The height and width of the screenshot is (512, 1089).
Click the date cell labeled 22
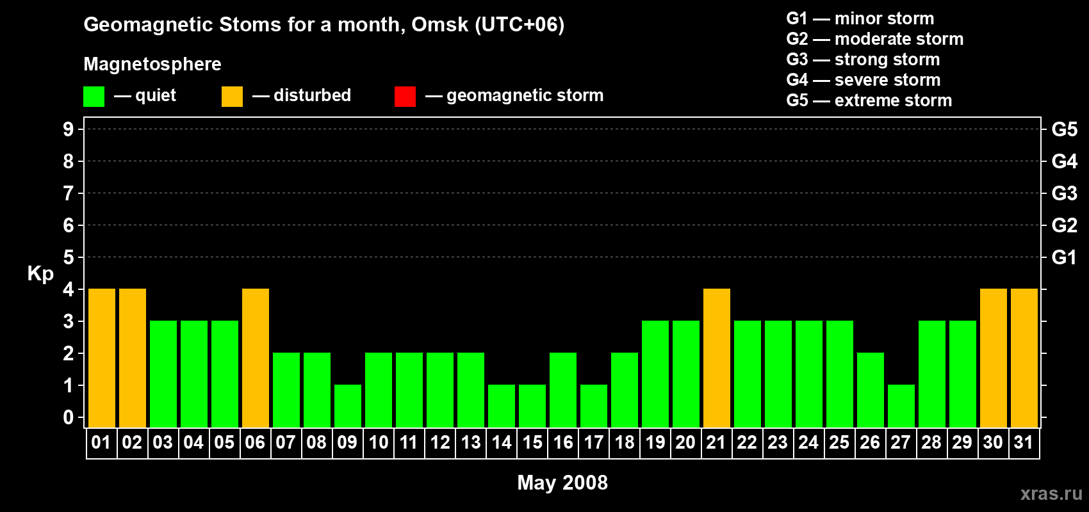[748, 443]
